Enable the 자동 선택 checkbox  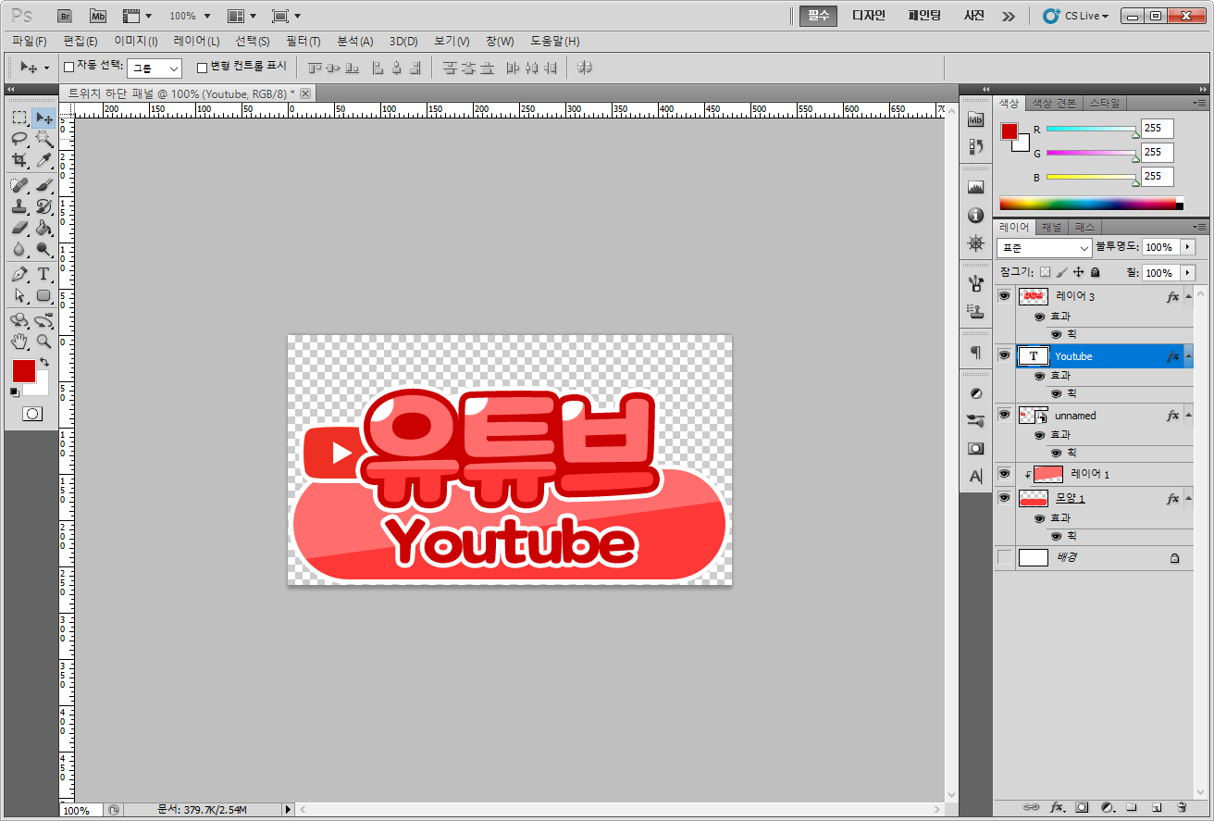click(x=68, y=67)
